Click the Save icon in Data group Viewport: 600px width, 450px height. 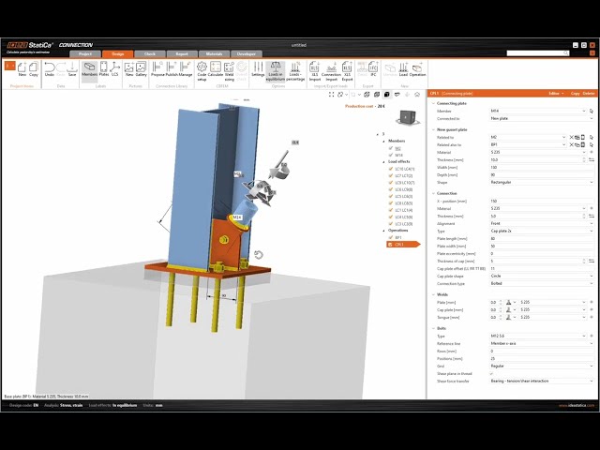pyautogui.click(x=72, y=69)
